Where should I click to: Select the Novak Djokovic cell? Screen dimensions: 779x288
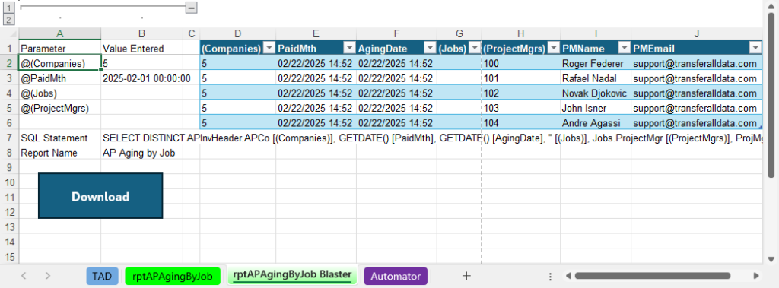point(596,93)
